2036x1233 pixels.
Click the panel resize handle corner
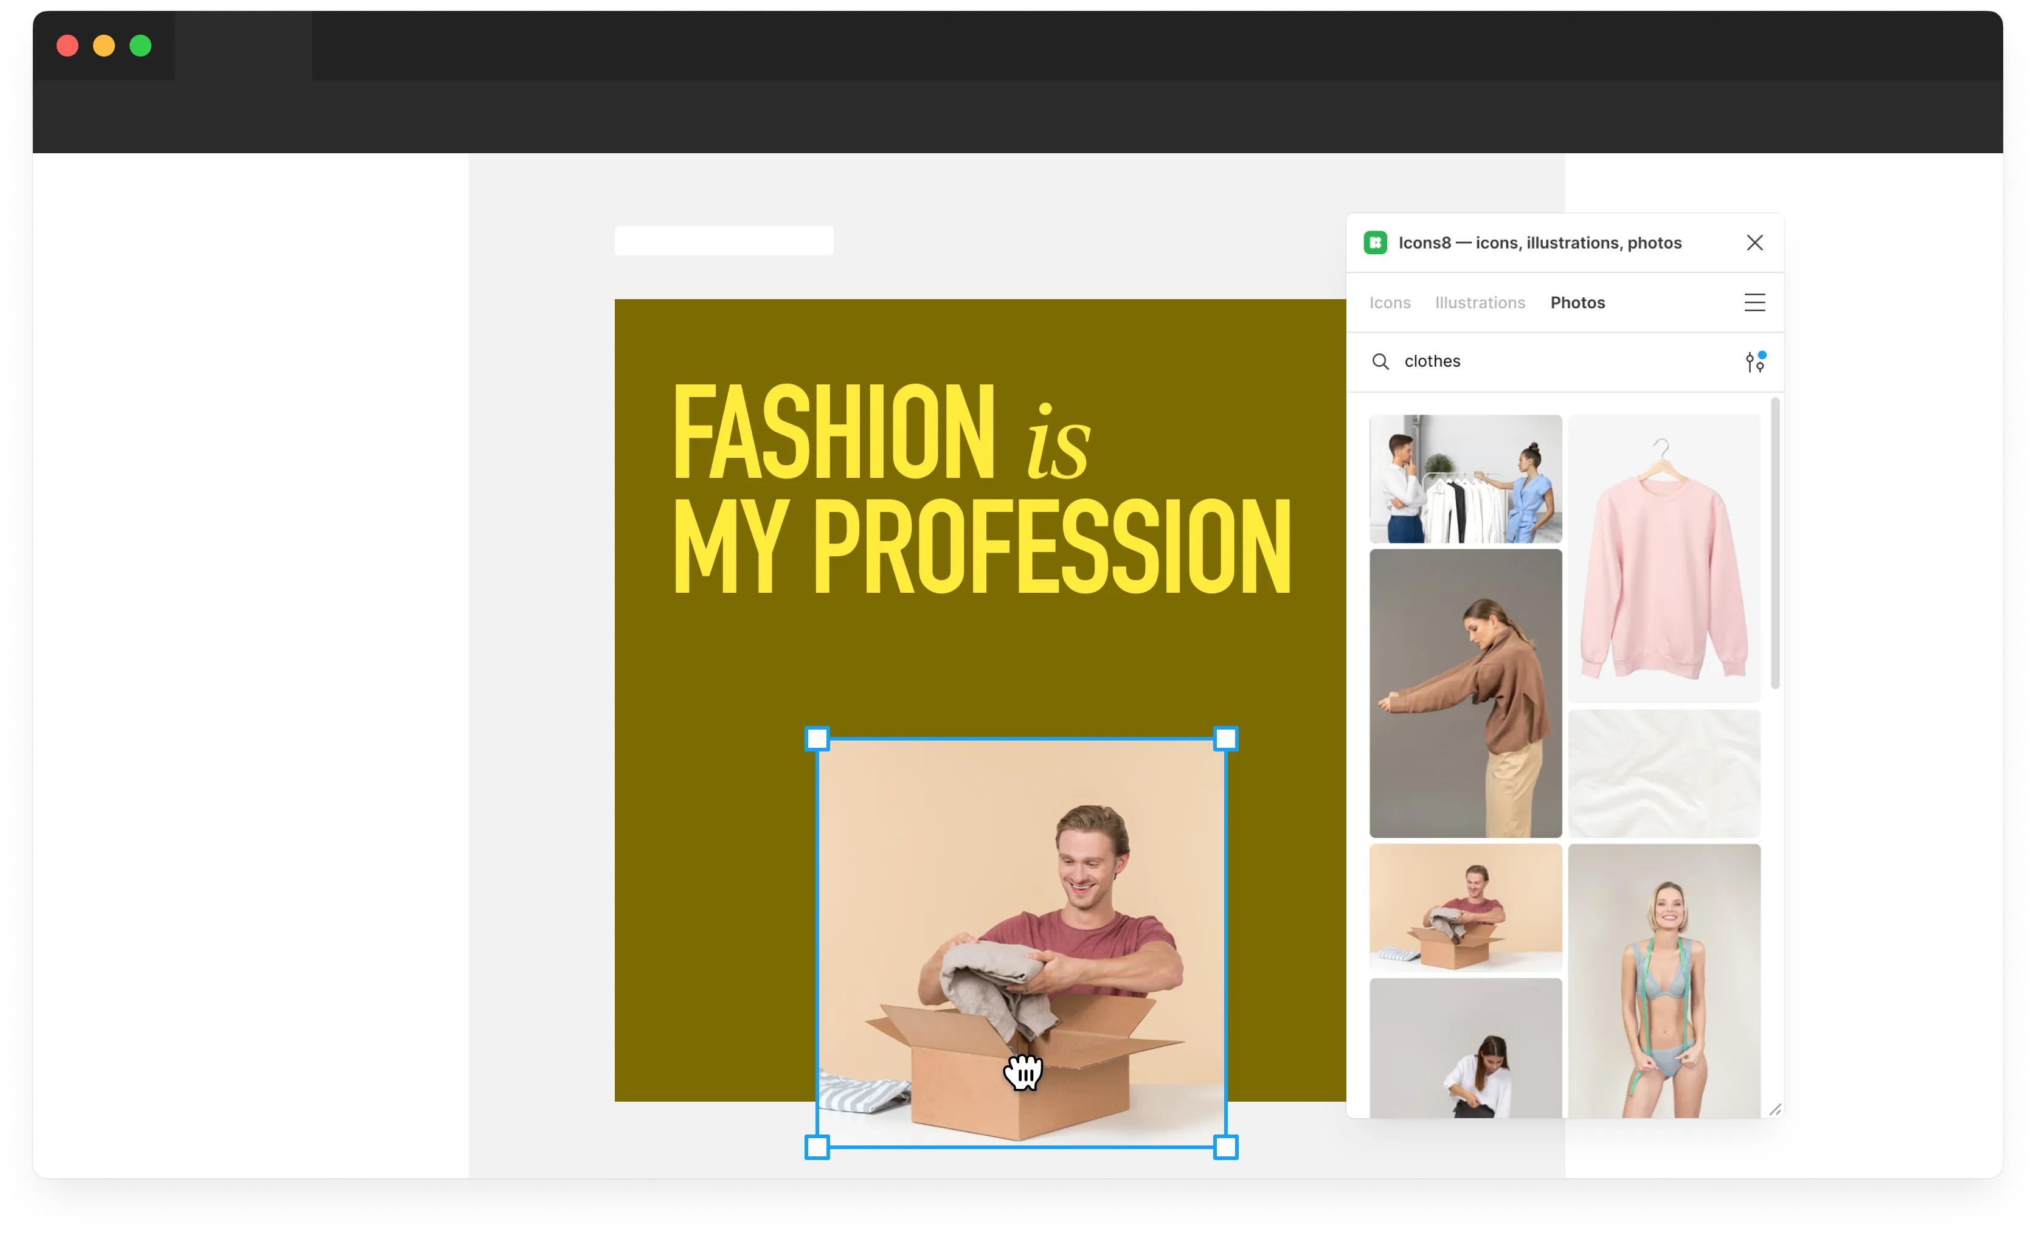tap(1775, 1109)
